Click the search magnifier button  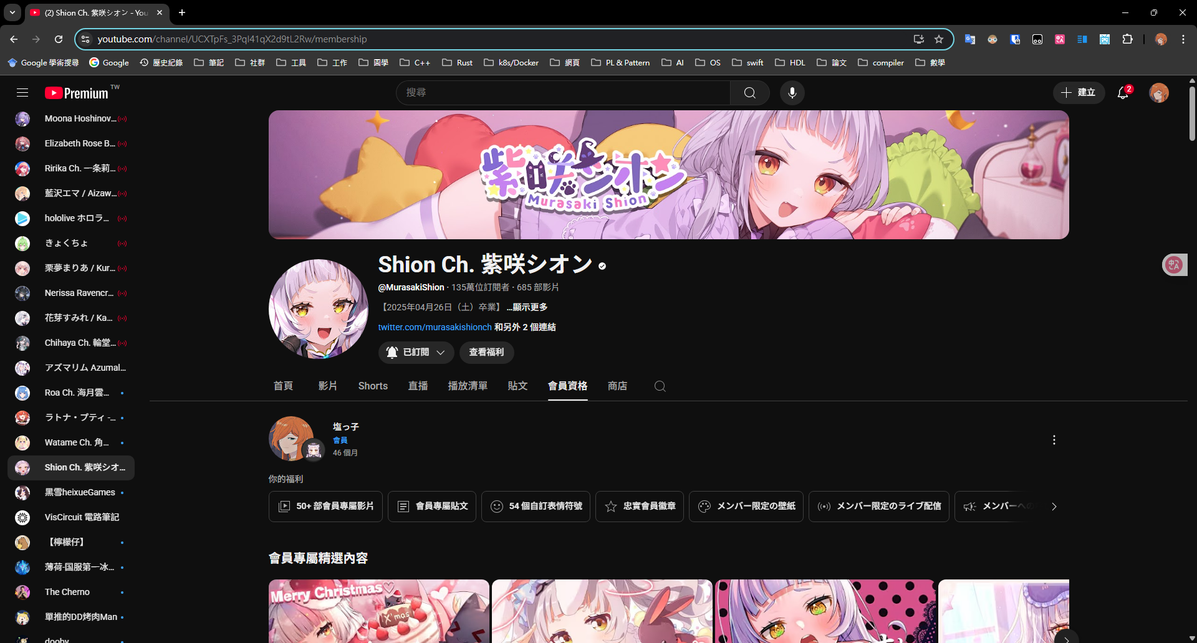[x=750, y=93]
